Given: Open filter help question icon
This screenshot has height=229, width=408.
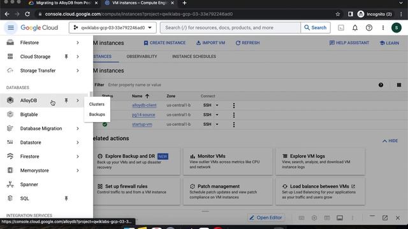Looking at the screenshot, I should (x=381, y=85).
